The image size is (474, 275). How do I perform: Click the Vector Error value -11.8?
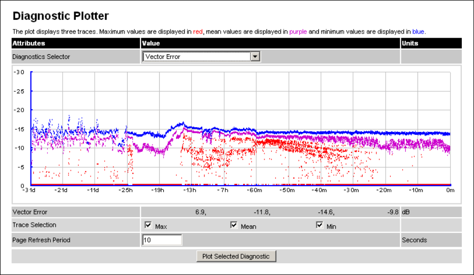(x=262, y=212)
